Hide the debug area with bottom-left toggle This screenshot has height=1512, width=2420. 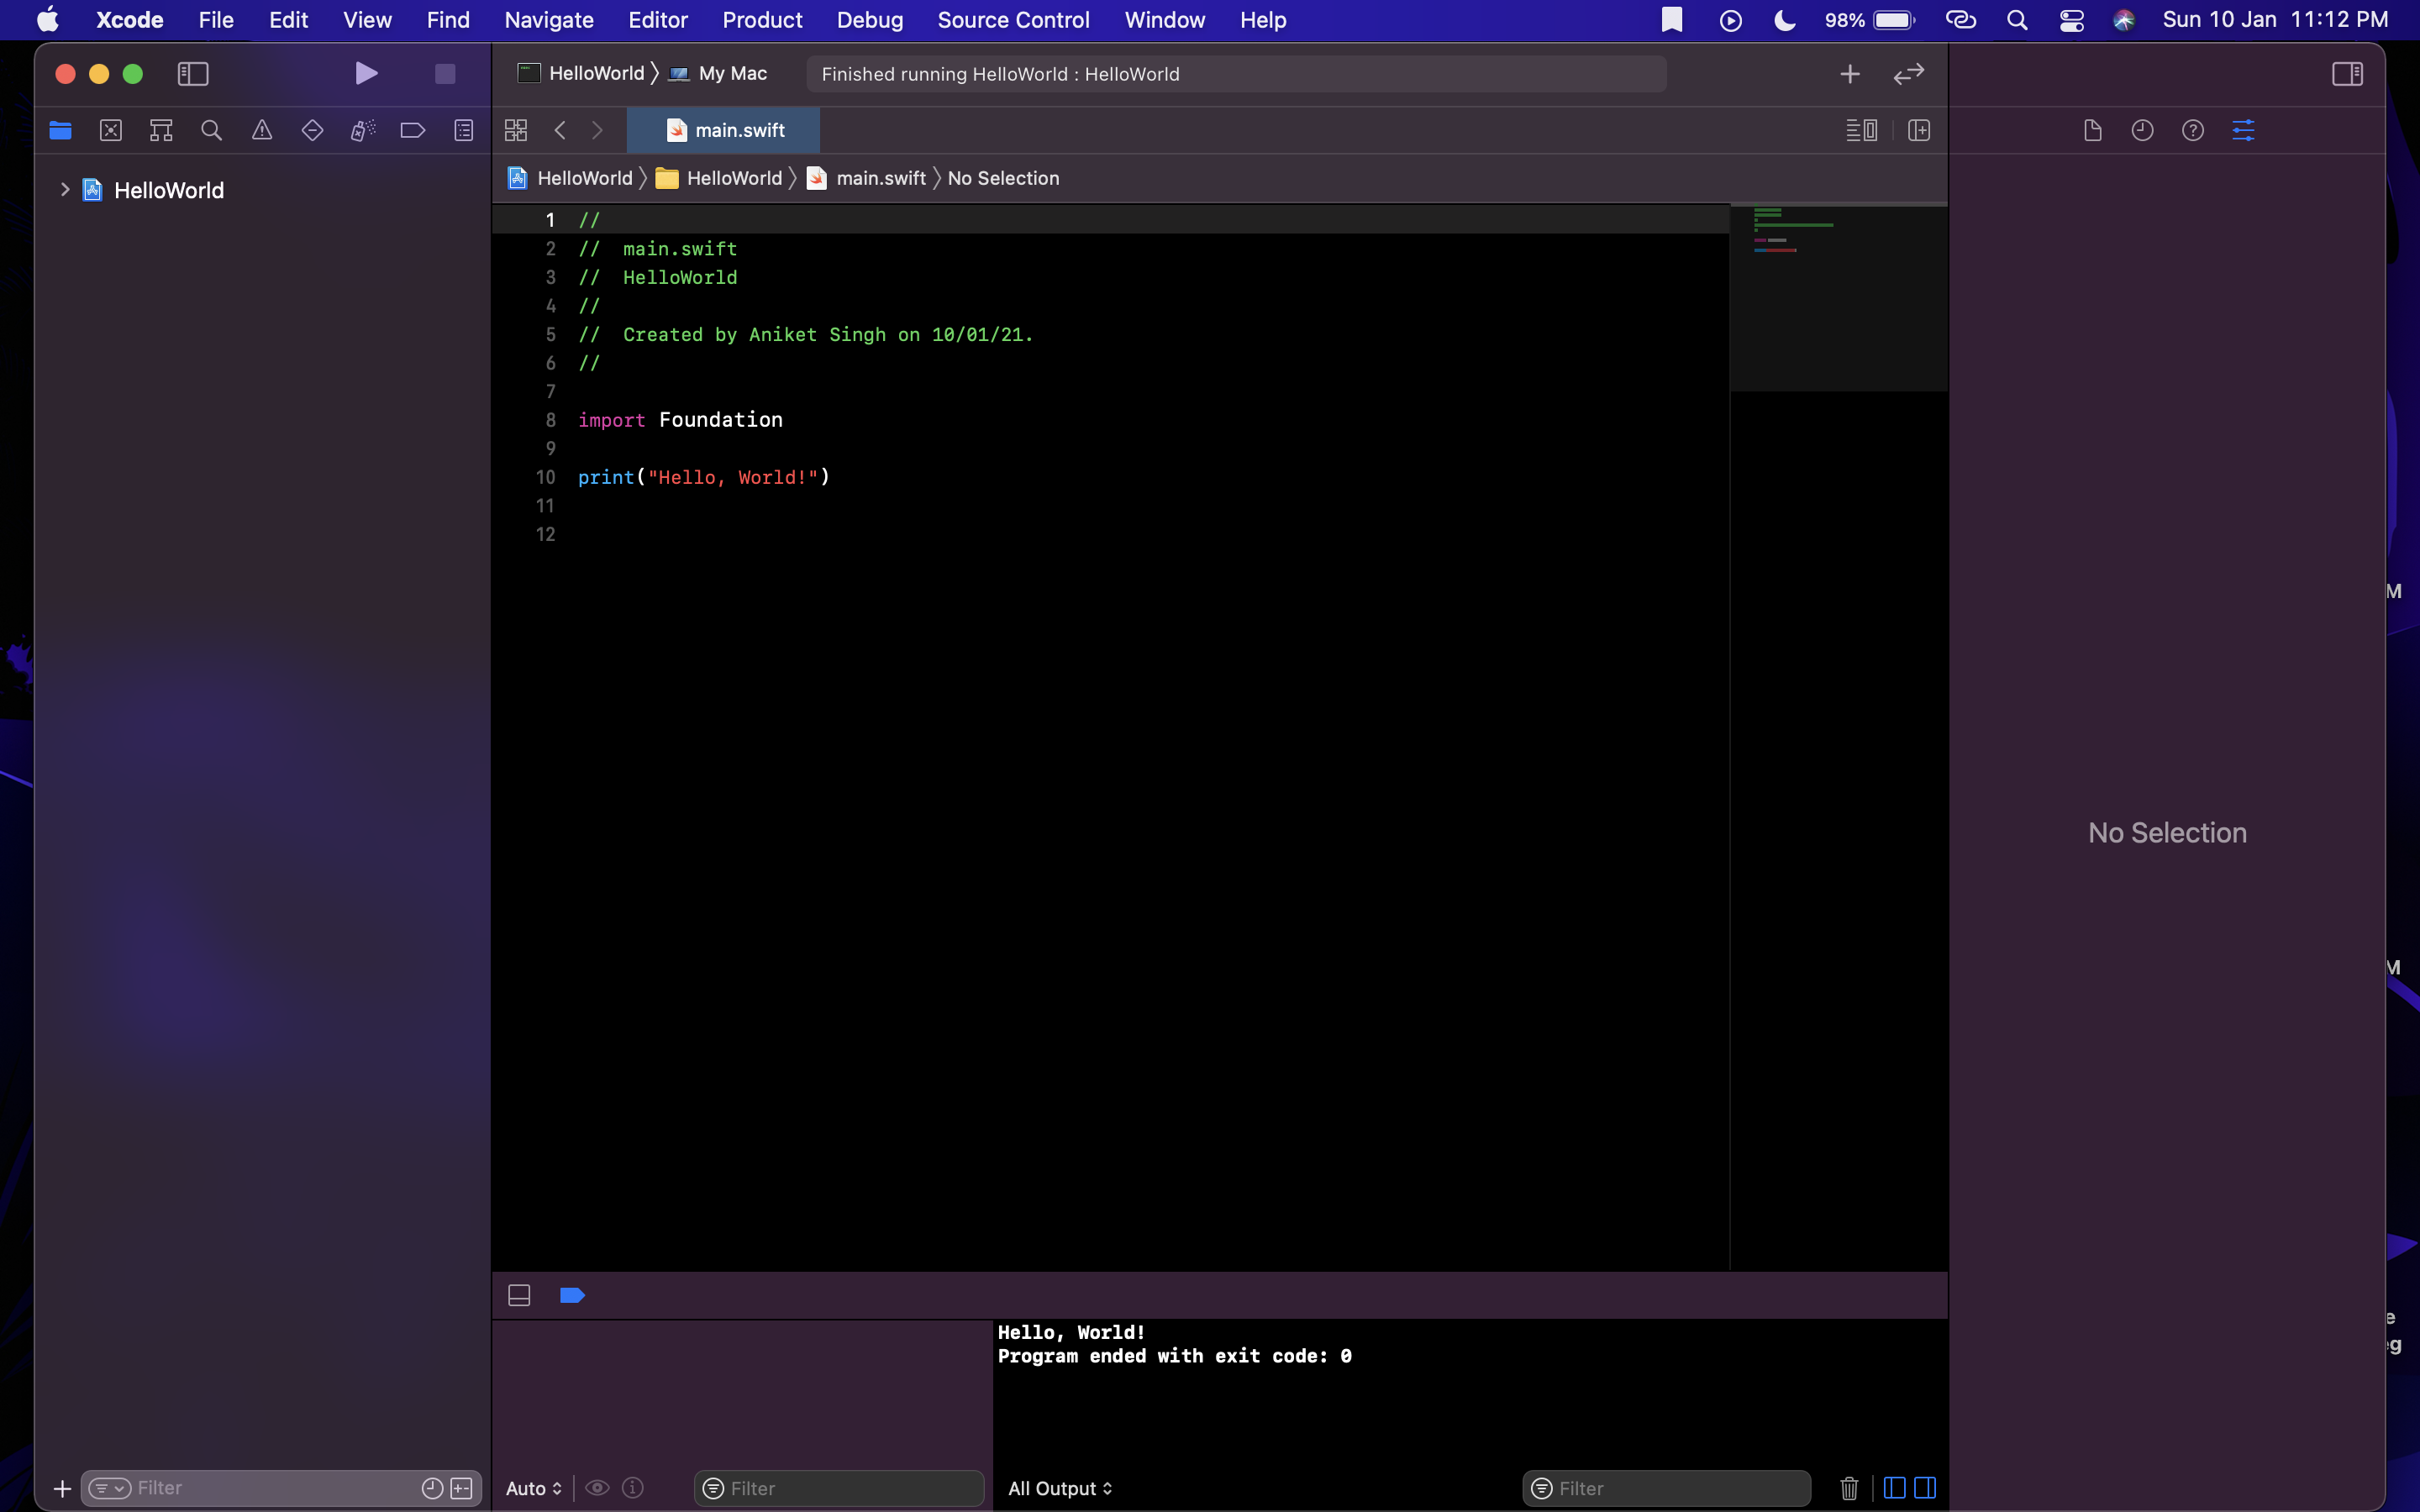519,1295
